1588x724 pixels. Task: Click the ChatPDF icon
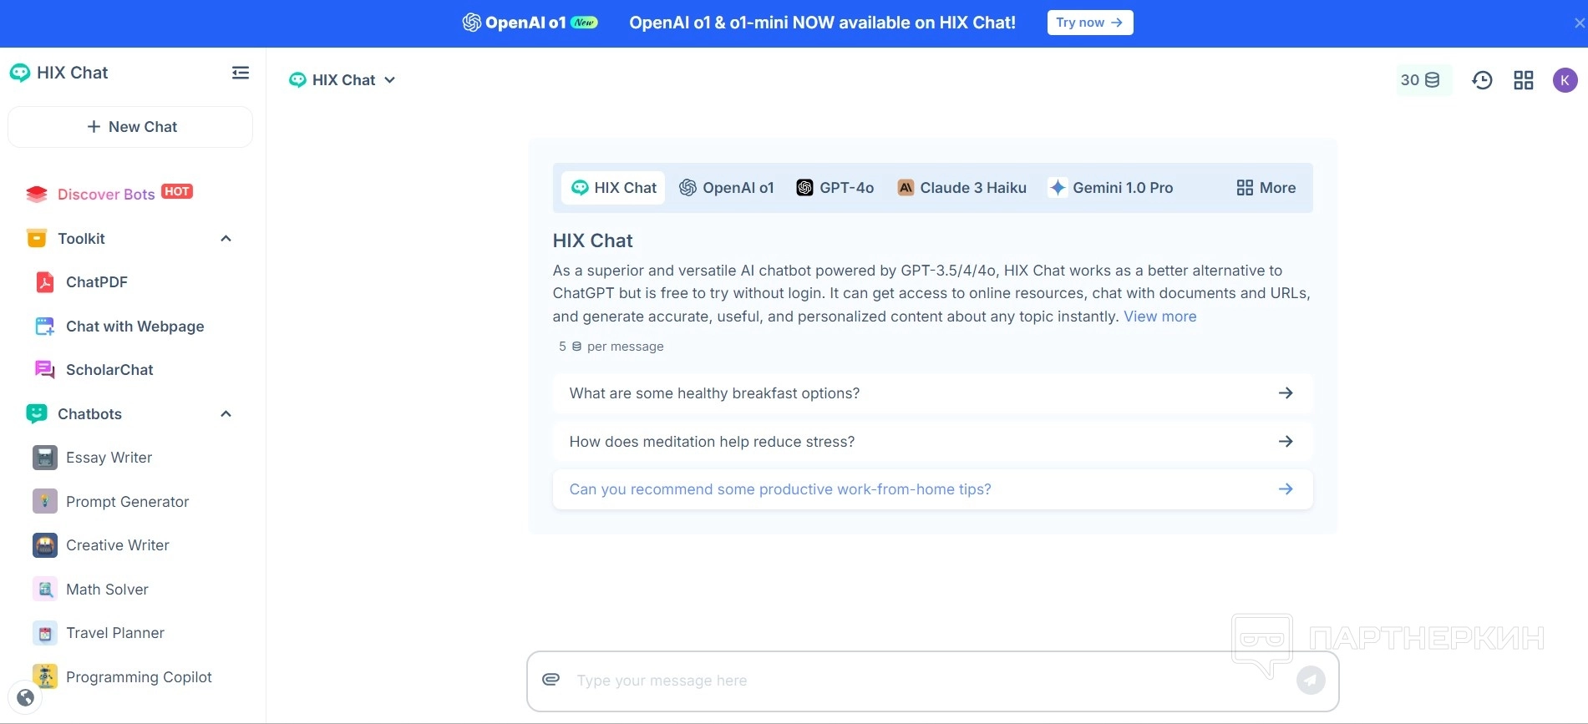pos(45,282)
